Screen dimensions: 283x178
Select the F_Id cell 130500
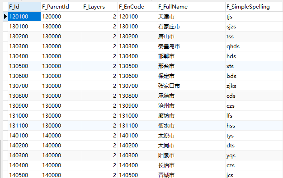coord(24,66)
